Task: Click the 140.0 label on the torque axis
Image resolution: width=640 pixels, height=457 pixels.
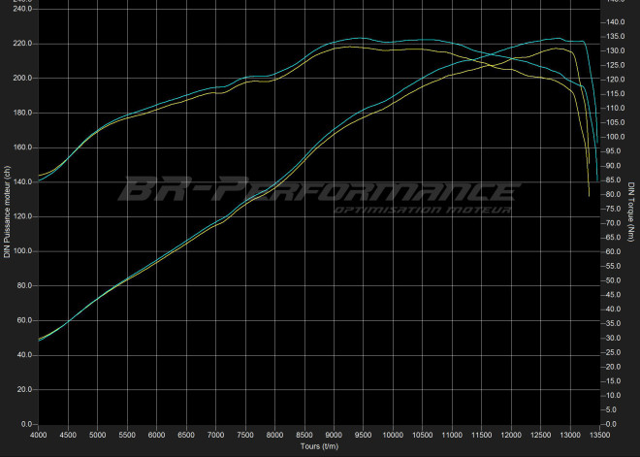Action: pos(616,22)
